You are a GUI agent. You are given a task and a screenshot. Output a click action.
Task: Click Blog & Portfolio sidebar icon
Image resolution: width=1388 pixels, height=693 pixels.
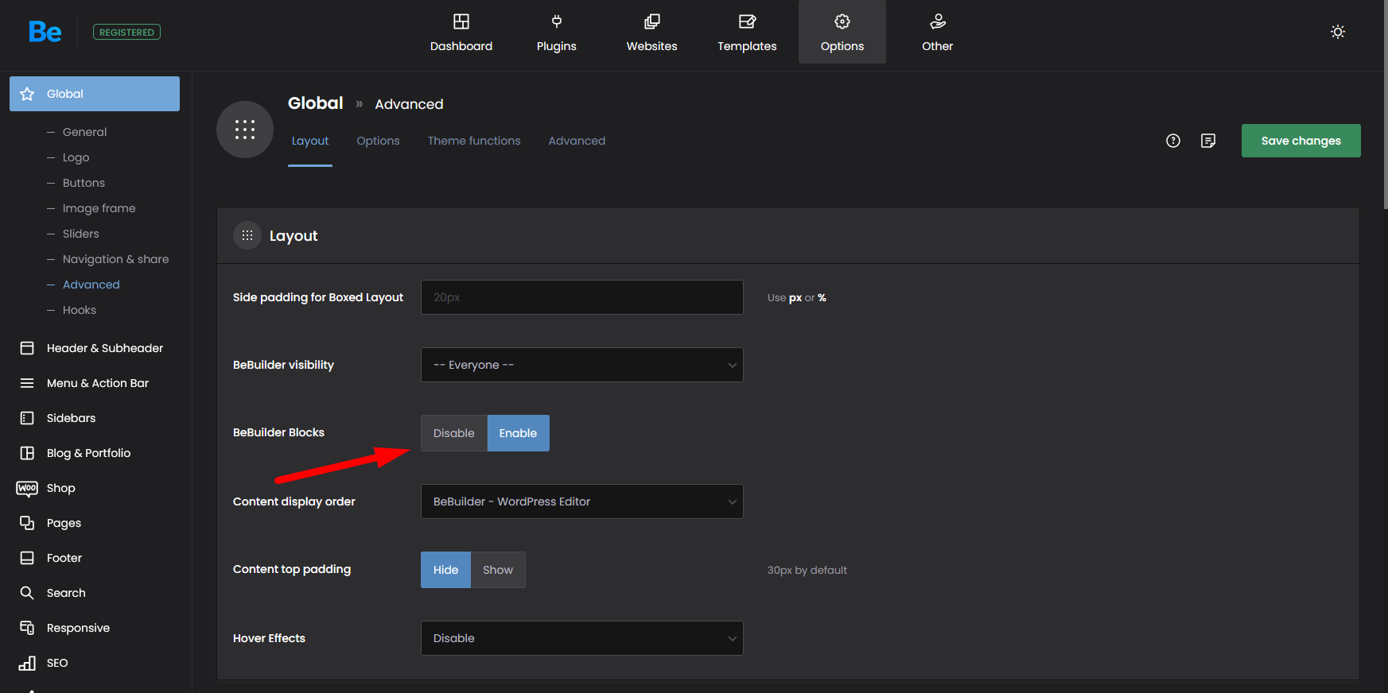pos(27,453)
